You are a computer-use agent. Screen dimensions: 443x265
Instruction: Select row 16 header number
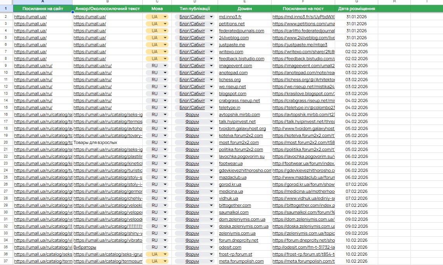point(6,114)
